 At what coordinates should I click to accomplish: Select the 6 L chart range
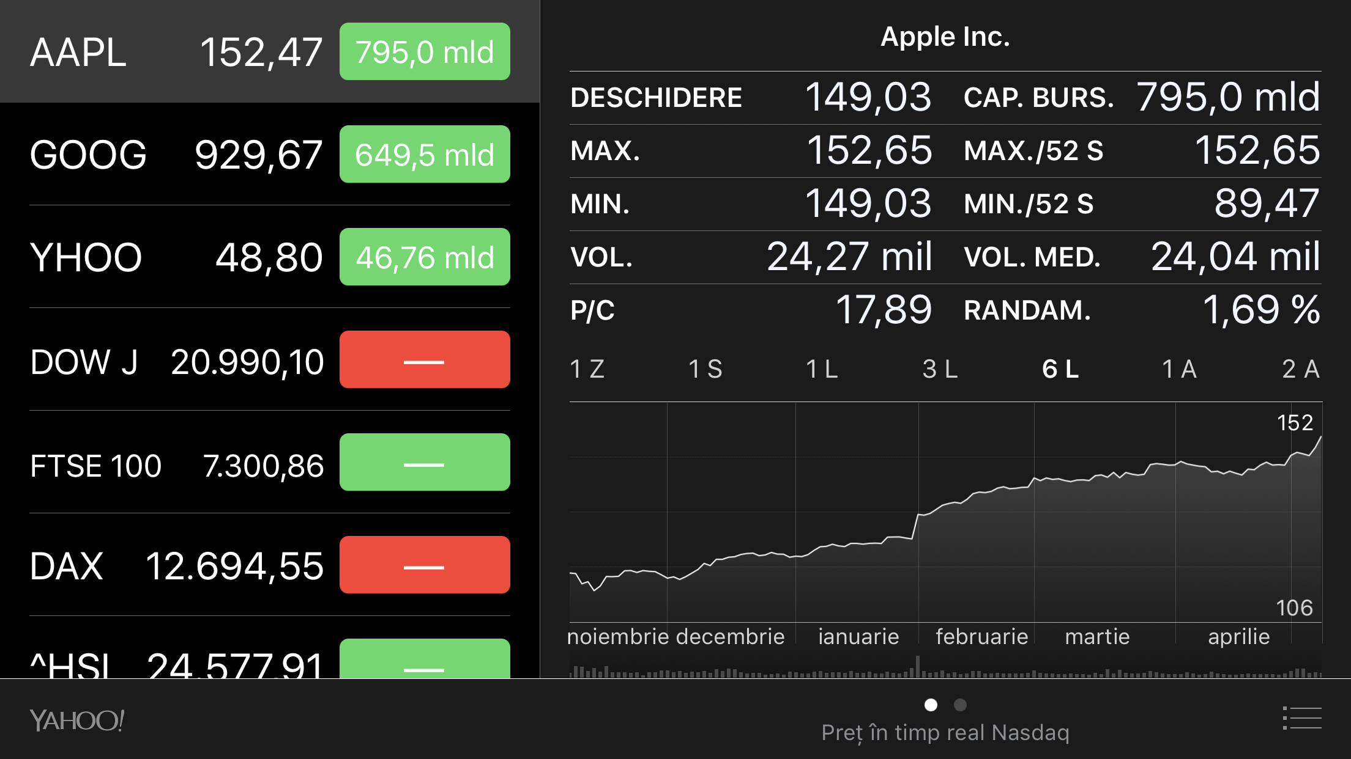point(1060,369)
